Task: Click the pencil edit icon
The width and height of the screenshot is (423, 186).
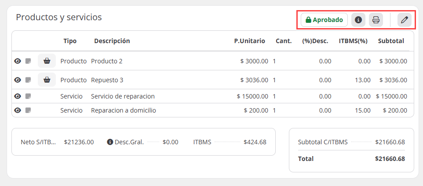Action: pyautogui.click(x=405, y=20)
